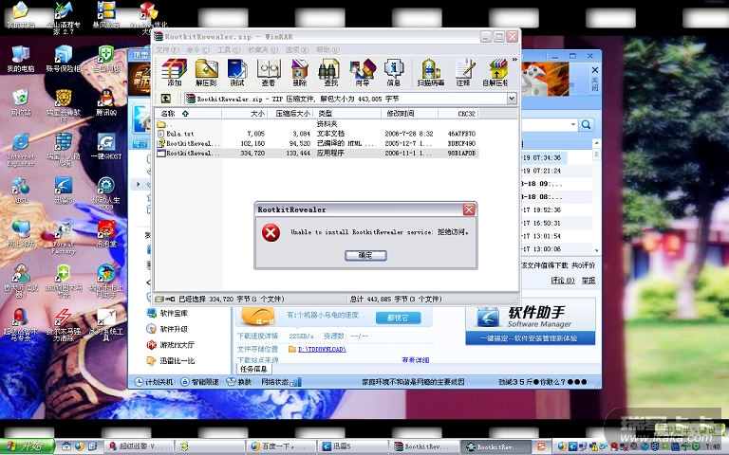
Task: Click 确定 in the RootkitRevealer error dialog
Action: tap(365, 255)
